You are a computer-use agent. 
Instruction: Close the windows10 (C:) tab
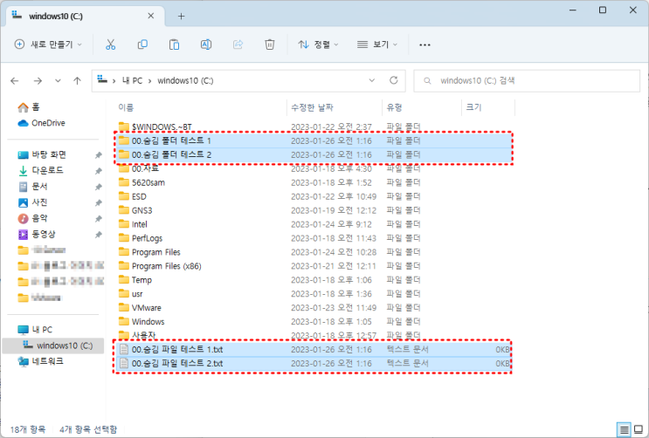[150, 16]
